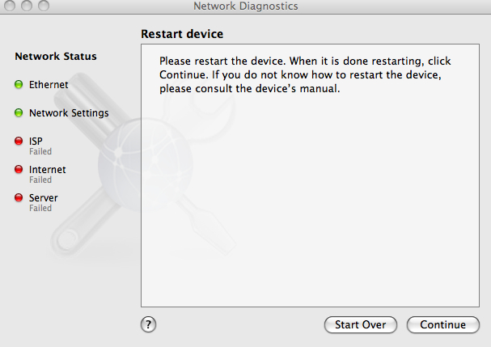Click the green Ethernet status indicator
Image resolution: width=491 pixels, height=347 pixels.
pos(19,85)
